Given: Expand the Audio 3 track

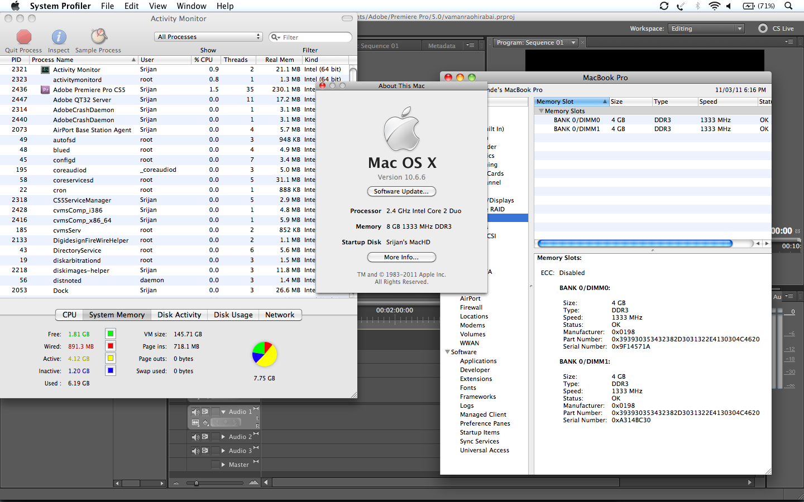Looking at the screenshot, I should tap(223, 451).
